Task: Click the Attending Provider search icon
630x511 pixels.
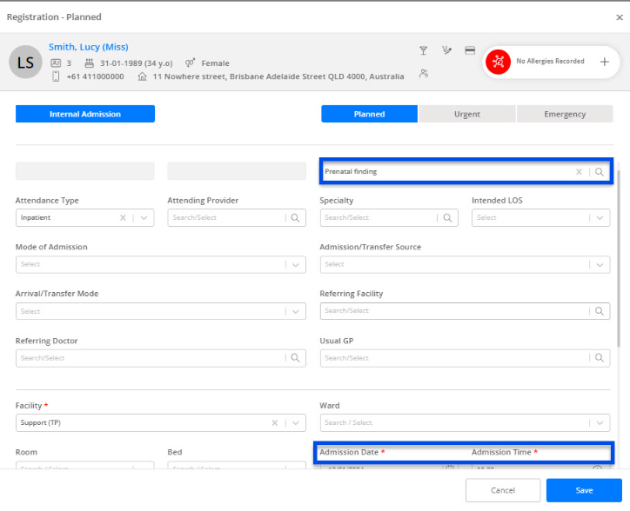Action: (x=296, y=218)
